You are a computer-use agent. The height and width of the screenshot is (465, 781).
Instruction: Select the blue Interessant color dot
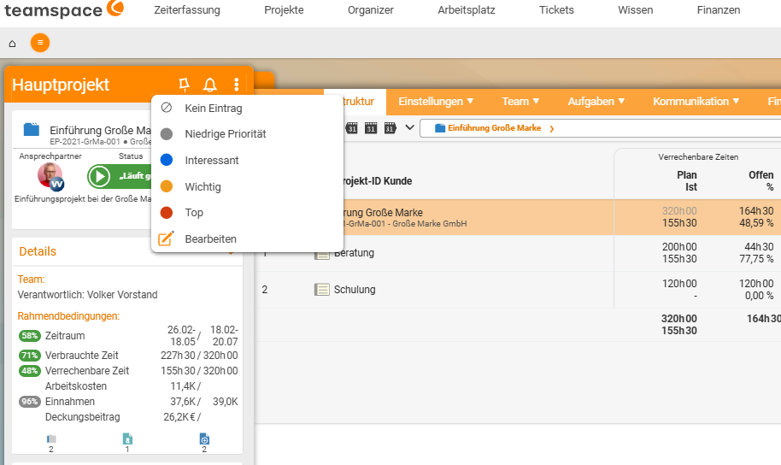(167, 160)
